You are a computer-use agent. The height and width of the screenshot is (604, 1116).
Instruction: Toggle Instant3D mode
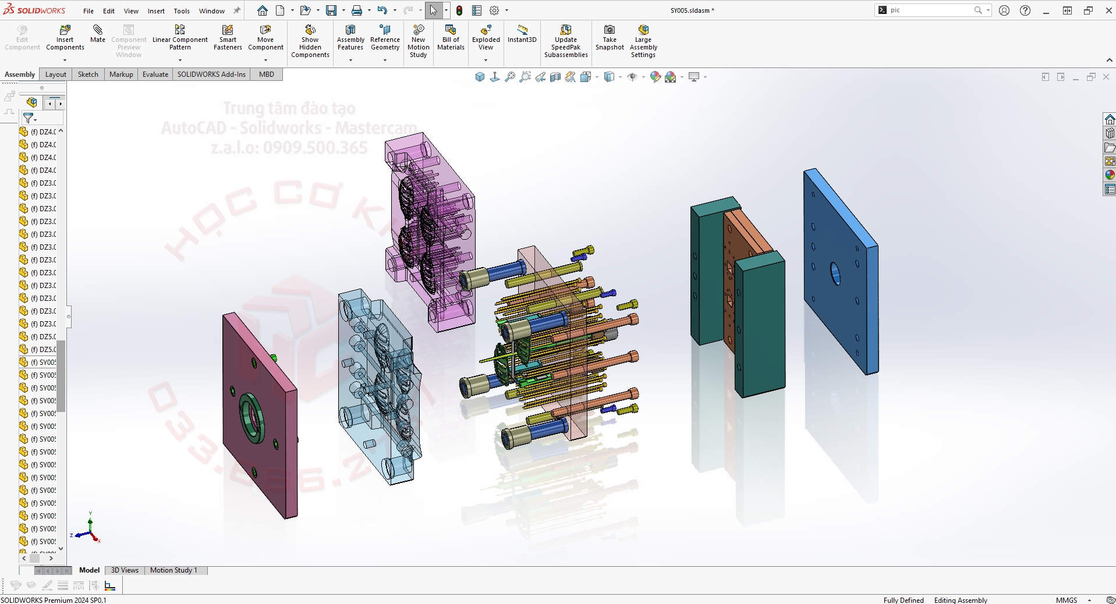pyautogui.click(x=522, y=34)
